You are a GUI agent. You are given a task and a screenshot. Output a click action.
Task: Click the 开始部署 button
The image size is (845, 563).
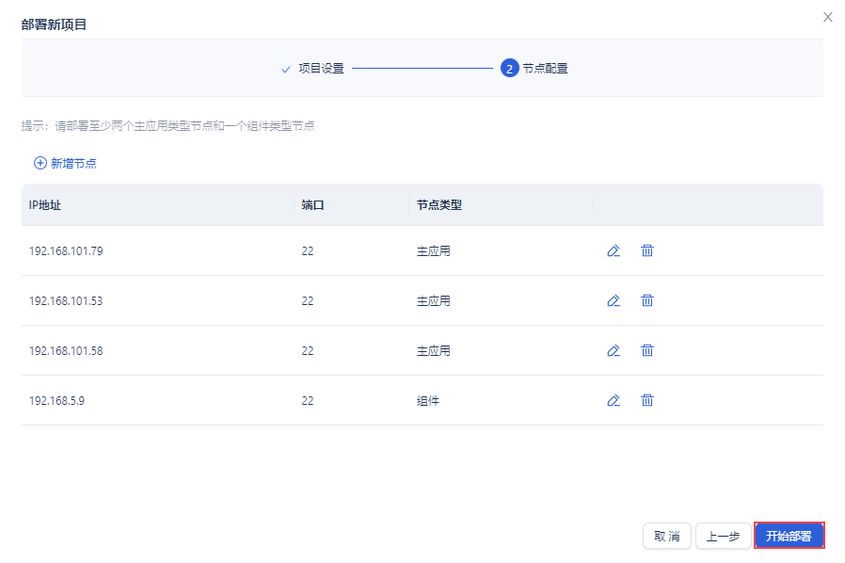tap(789, 536)
